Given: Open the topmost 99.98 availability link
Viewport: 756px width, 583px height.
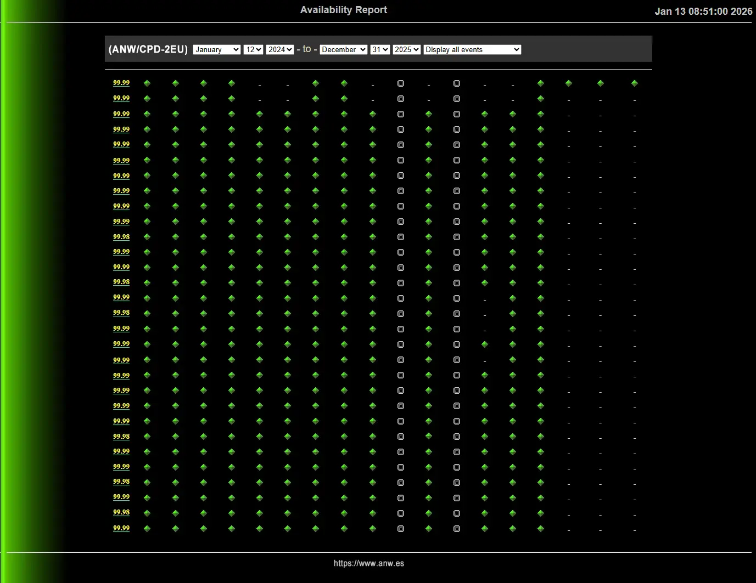Looking at the screenshot, I should [x=121, y=237].
